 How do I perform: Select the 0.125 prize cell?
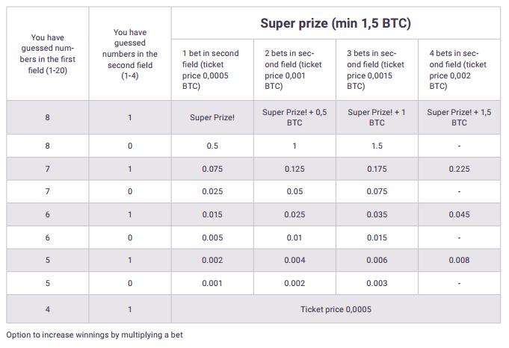pyautogui.click(x=294, y=169)
